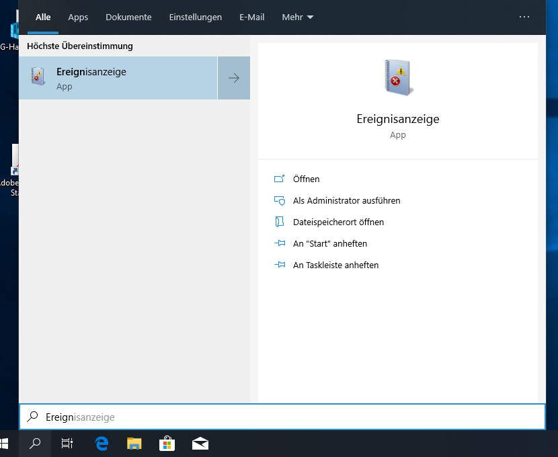Switch to the Apps tab
Viewport: 558px width, 457px height.
(78, 17)
